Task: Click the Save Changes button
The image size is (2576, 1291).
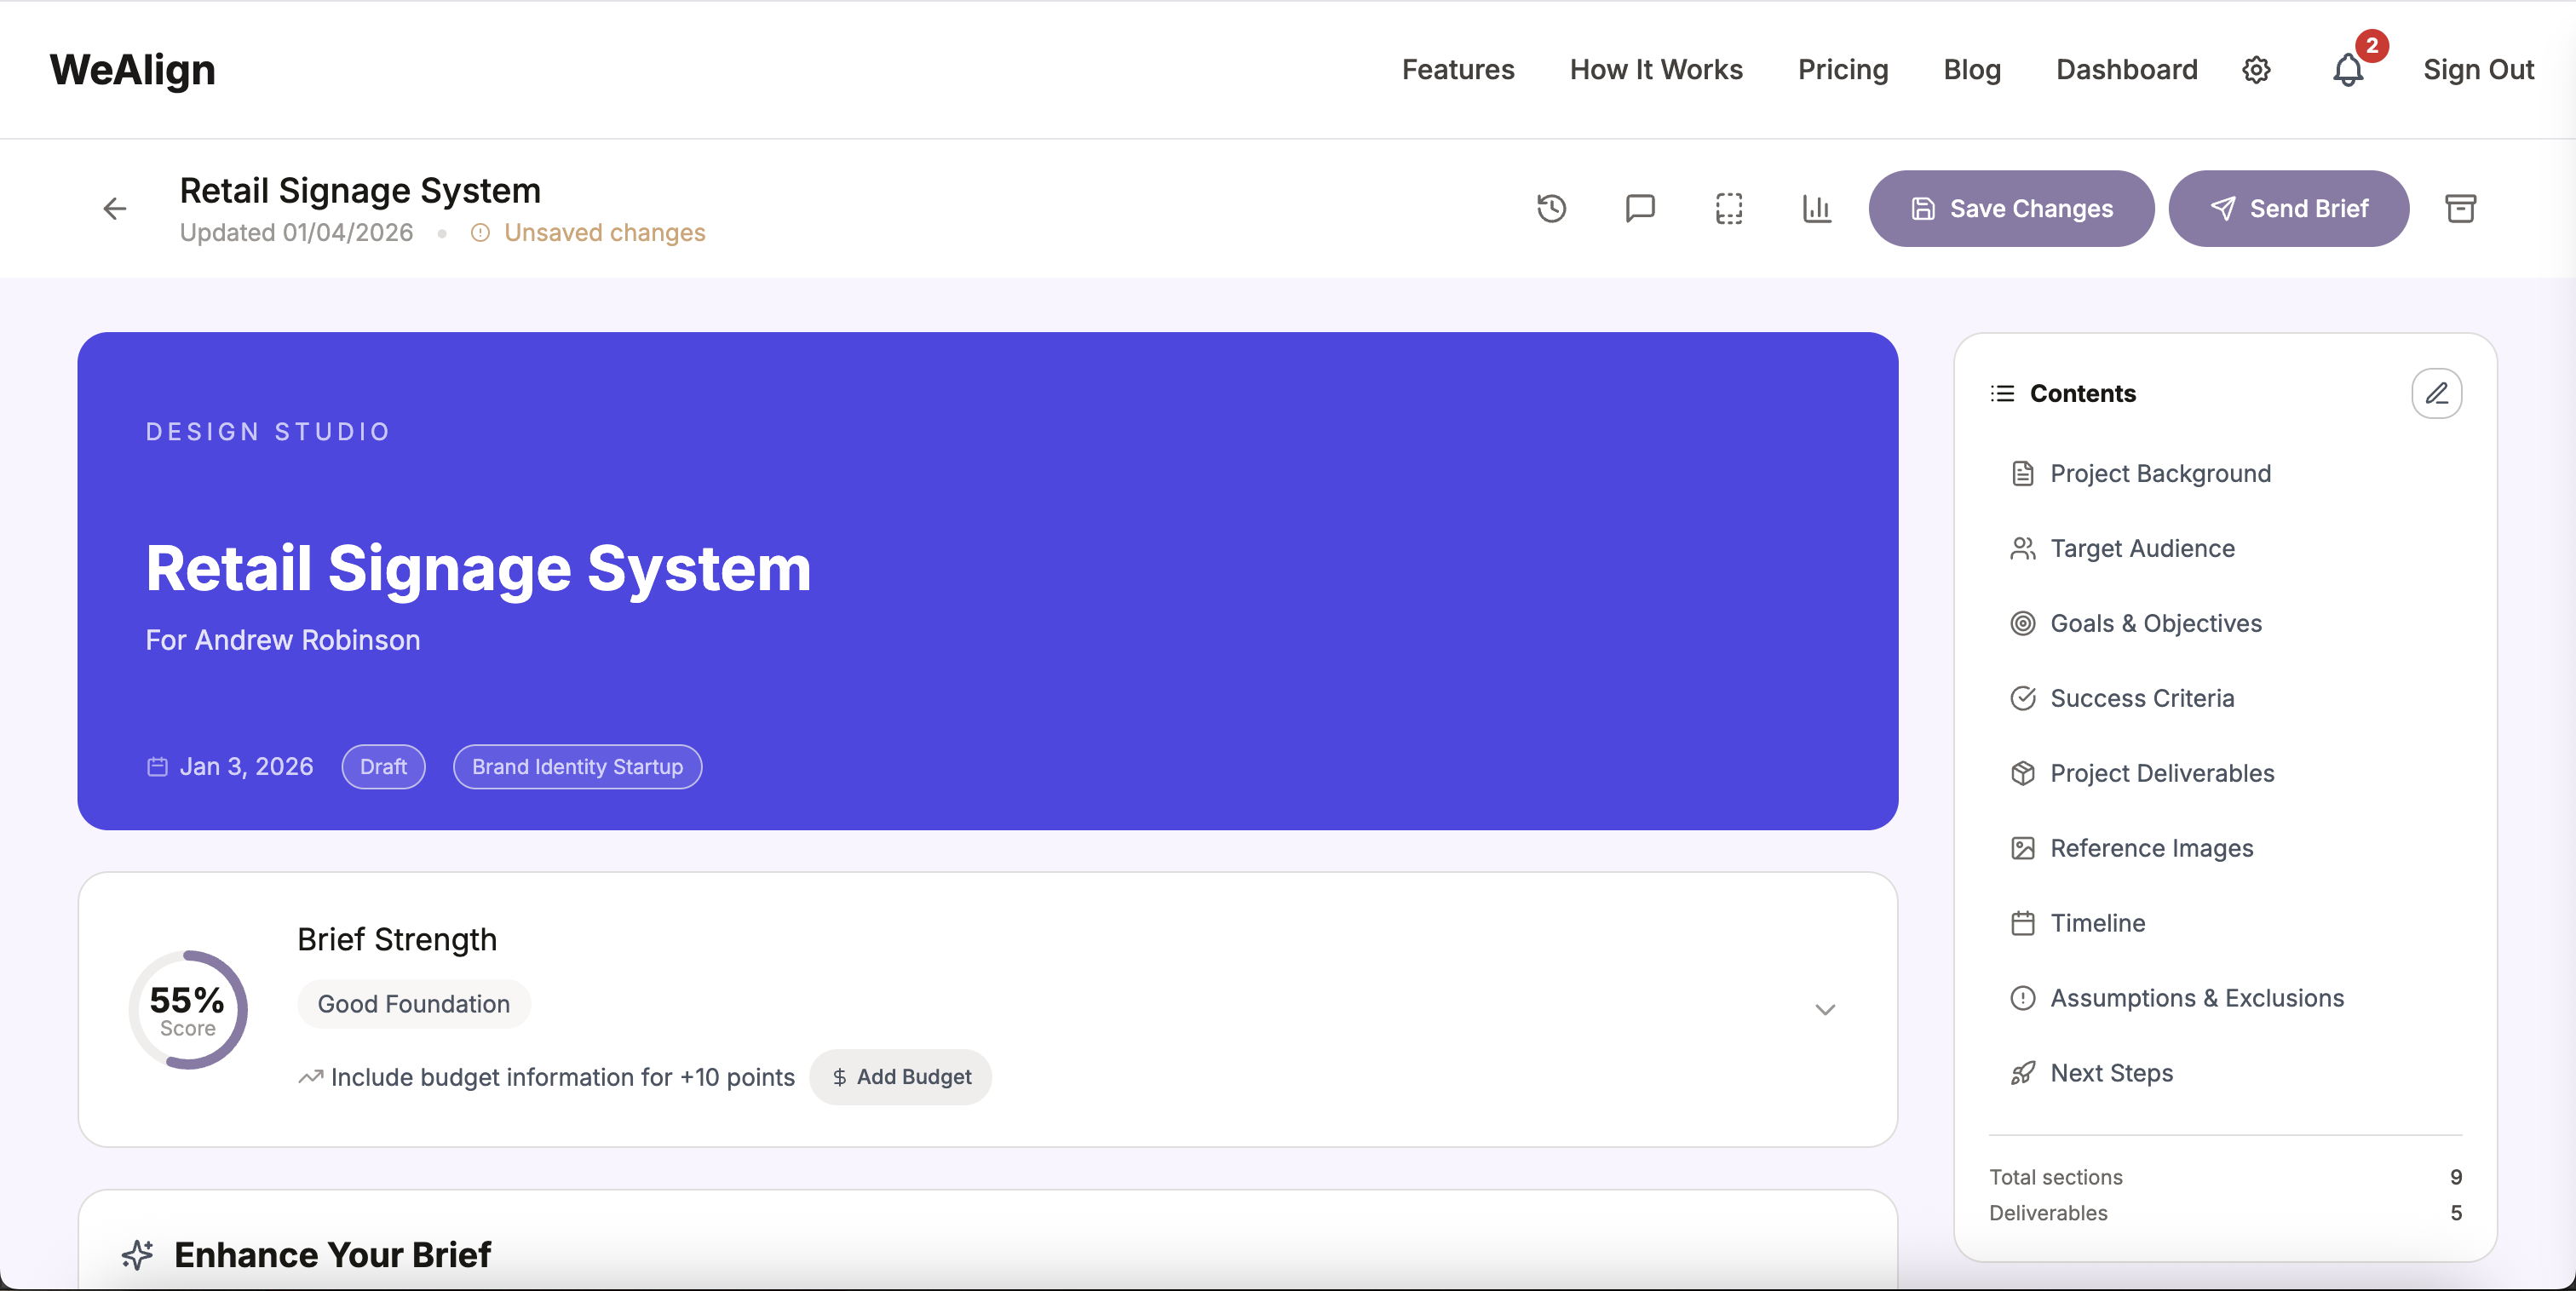Action: (x=2011, y=208)
